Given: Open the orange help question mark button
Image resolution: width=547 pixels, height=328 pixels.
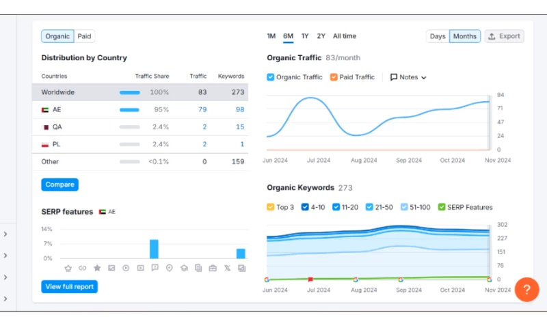Looking at the screenshot, I should pyautogui.click(x=526, y=289).
